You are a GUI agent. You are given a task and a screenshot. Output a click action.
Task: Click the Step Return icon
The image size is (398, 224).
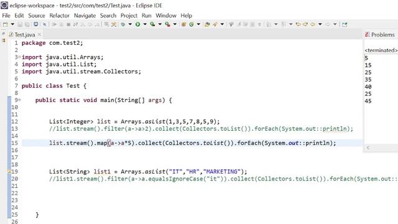pos(97,24)
